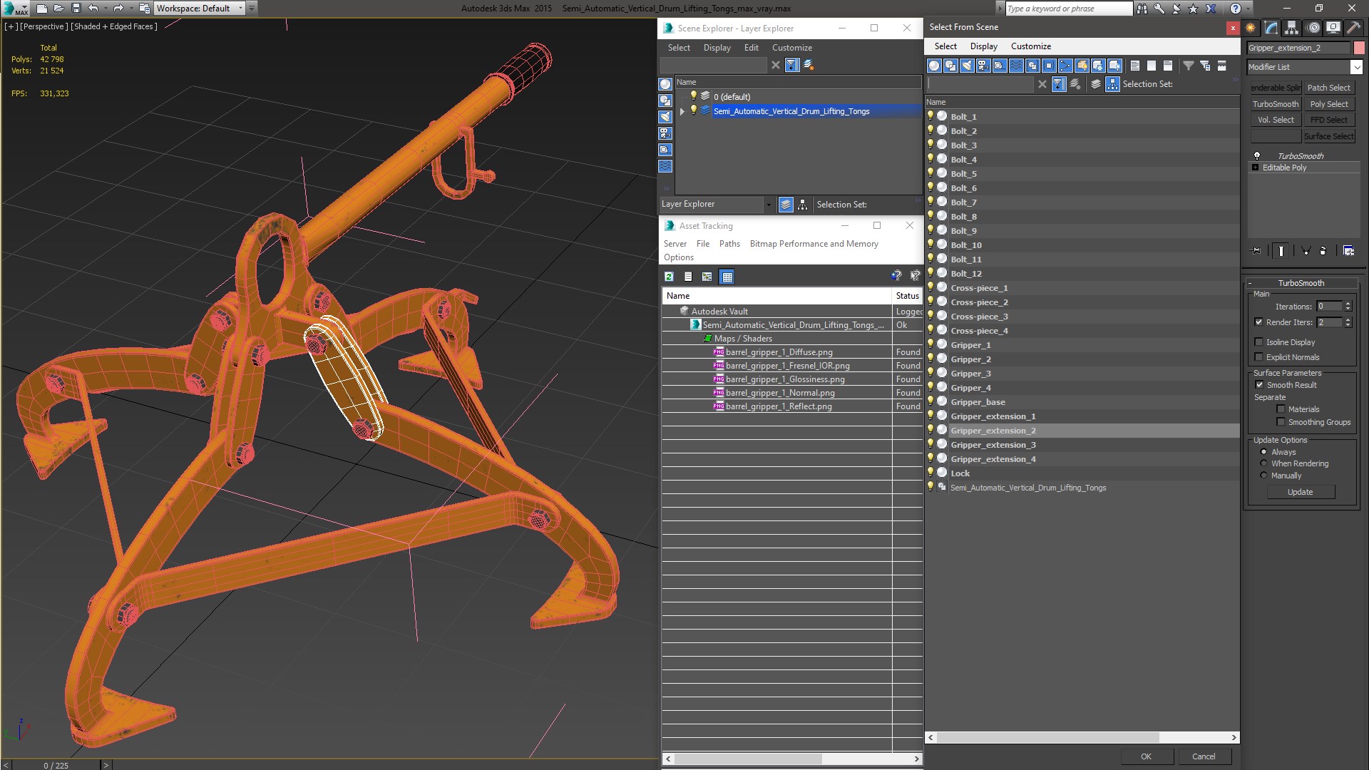Open the Modify command panel tab
Viewport: 1369px width, 770px height.
[1271, 28]
